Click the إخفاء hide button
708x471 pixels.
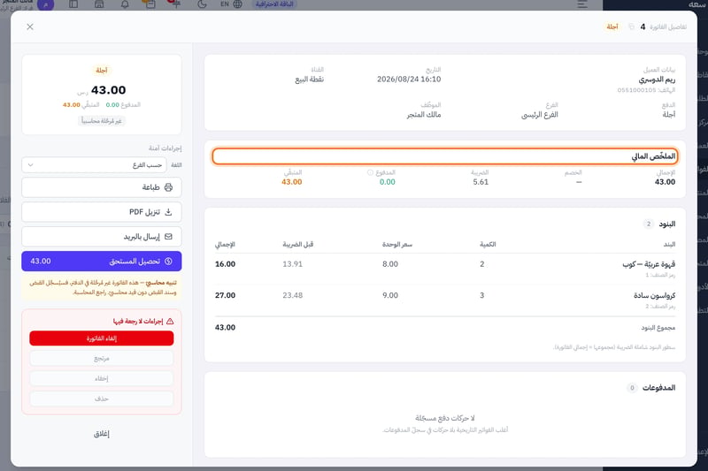pyautogui.click(x=102, y=378)
